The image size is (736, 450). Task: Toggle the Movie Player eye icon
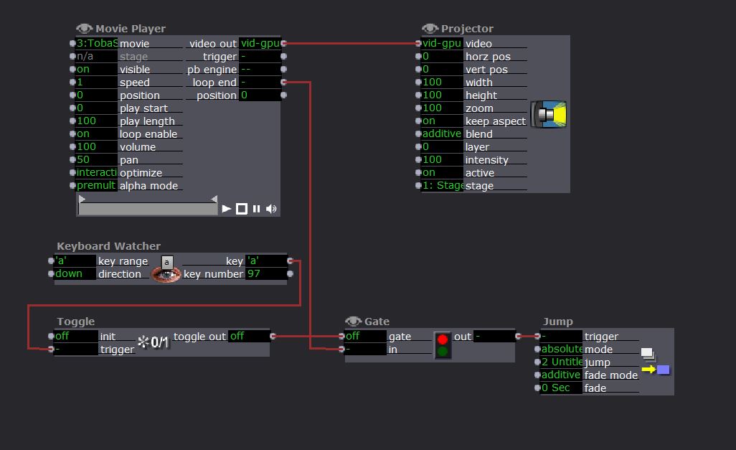(85, 29)
